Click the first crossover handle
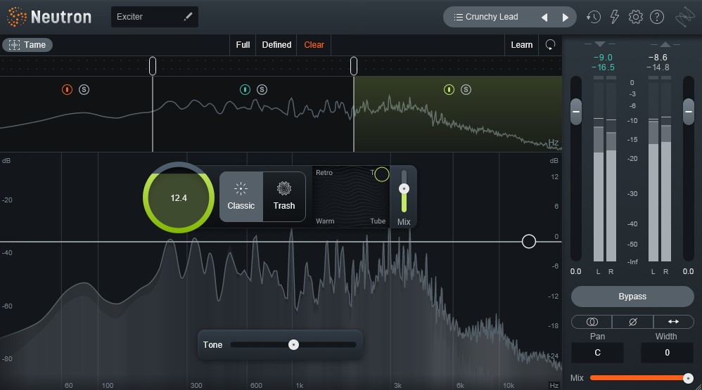 pos(153,66)
